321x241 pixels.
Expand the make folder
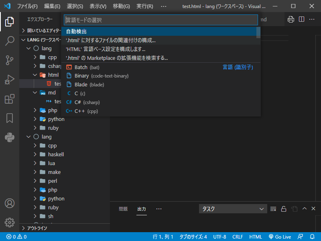coord(65,172)
